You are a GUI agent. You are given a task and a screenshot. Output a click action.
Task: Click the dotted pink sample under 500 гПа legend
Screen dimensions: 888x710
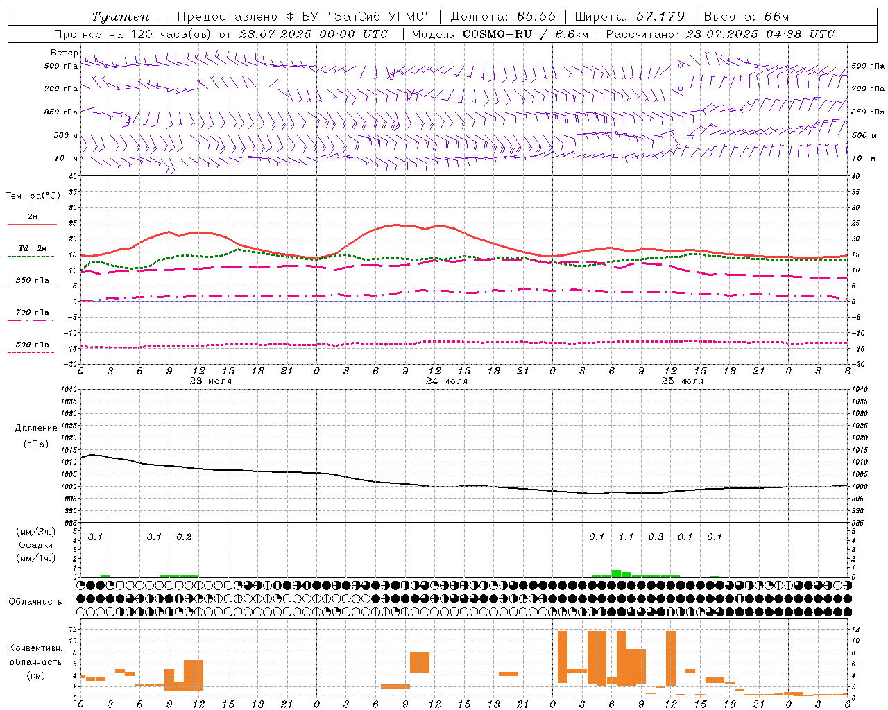tap(31, 353)
